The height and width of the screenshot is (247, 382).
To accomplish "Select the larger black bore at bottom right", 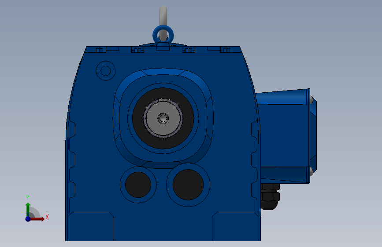I will coord(188,185).
